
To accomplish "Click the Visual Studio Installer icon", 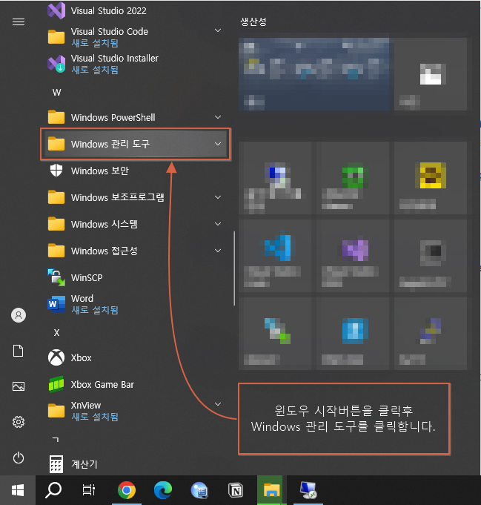I will click(56, 64).
